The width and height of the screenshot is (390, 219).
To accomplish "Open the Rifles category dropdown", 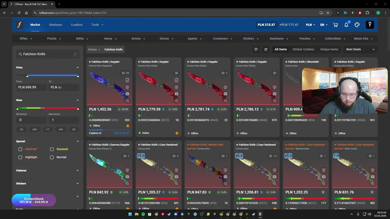I will (x=26, y=39).
